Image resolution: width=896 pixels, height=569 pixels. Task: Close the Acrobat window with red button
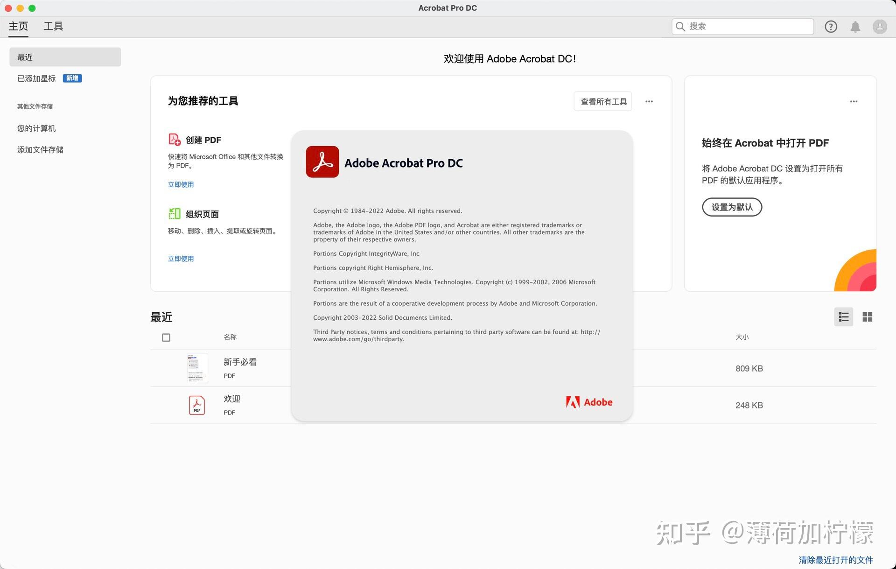point(8,8)
